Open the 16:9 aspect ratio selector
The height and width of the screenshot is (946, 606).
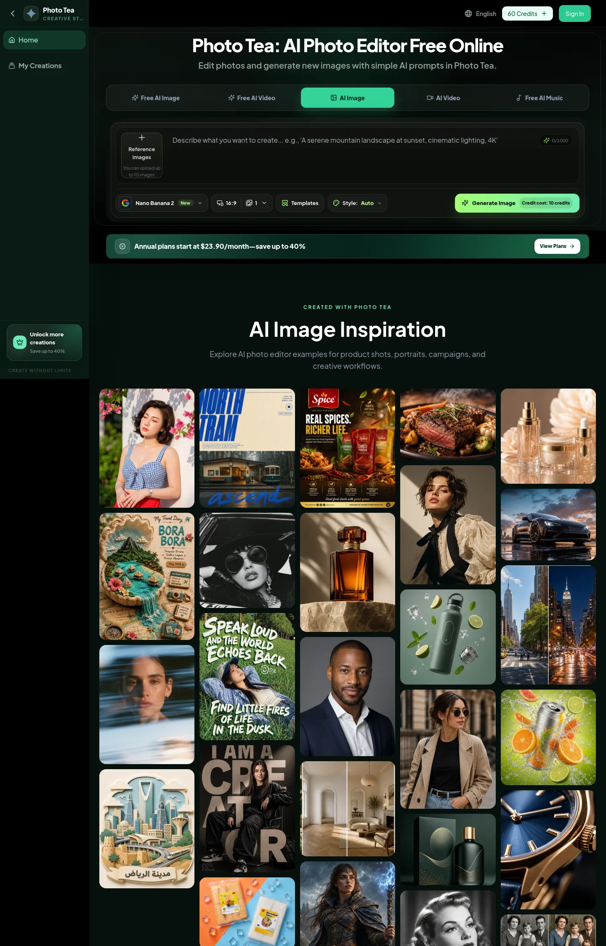point(226,203)
